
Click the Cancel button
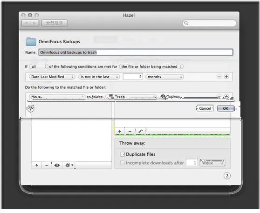coord(205,108)
